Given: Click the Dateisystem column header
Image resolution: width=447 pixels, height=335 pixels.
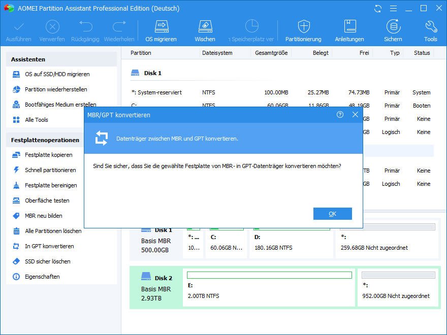Looking at the screenshot, I should click(x=217, y=53).
